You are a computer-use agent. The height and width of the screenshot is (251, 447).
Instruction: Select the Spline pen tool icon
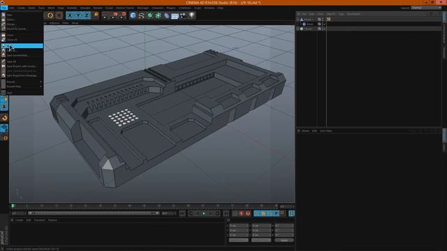[x=141, y=15]
